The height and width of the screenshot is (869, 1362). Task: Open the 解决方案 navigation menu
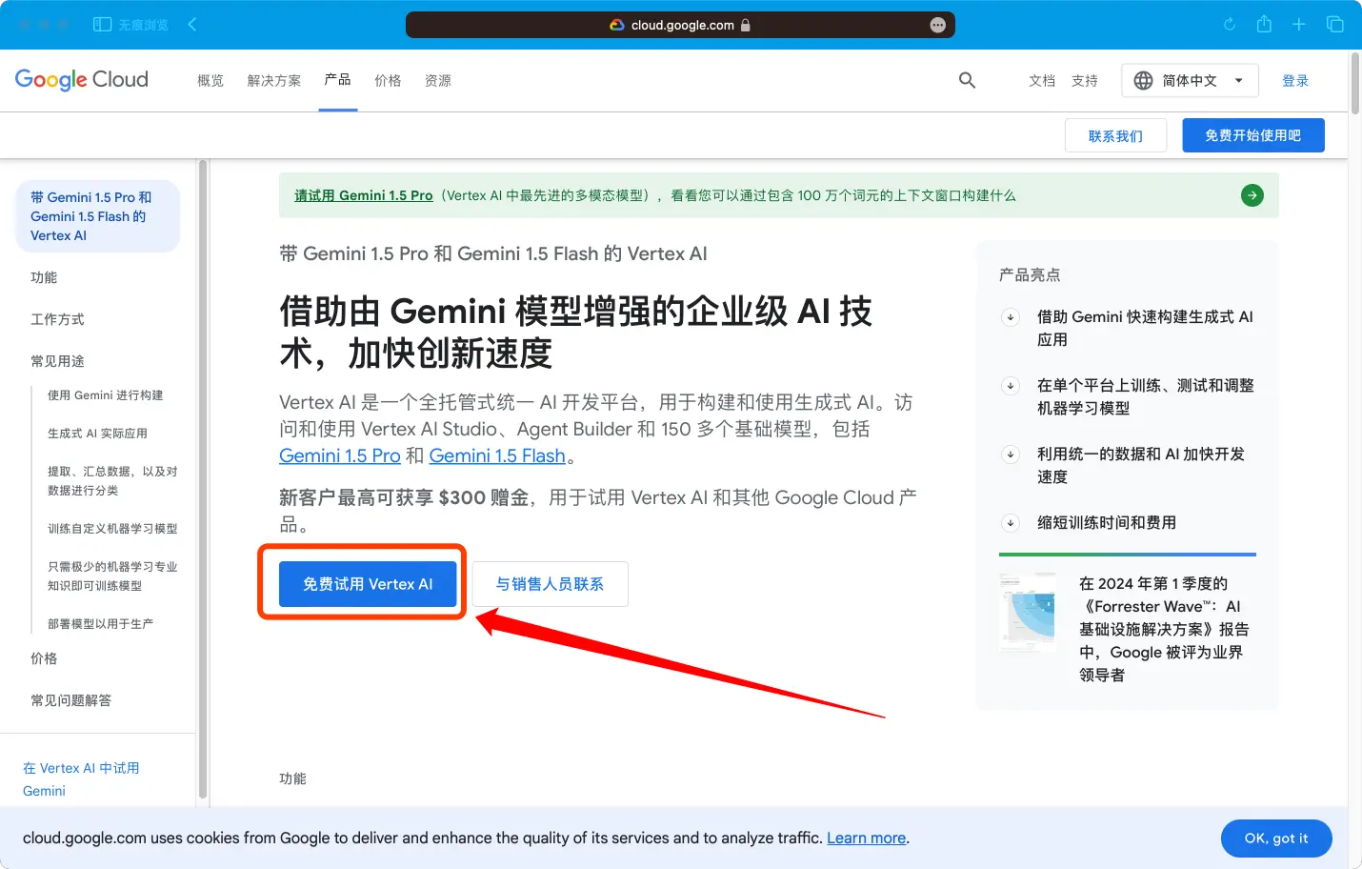point(274,81)
